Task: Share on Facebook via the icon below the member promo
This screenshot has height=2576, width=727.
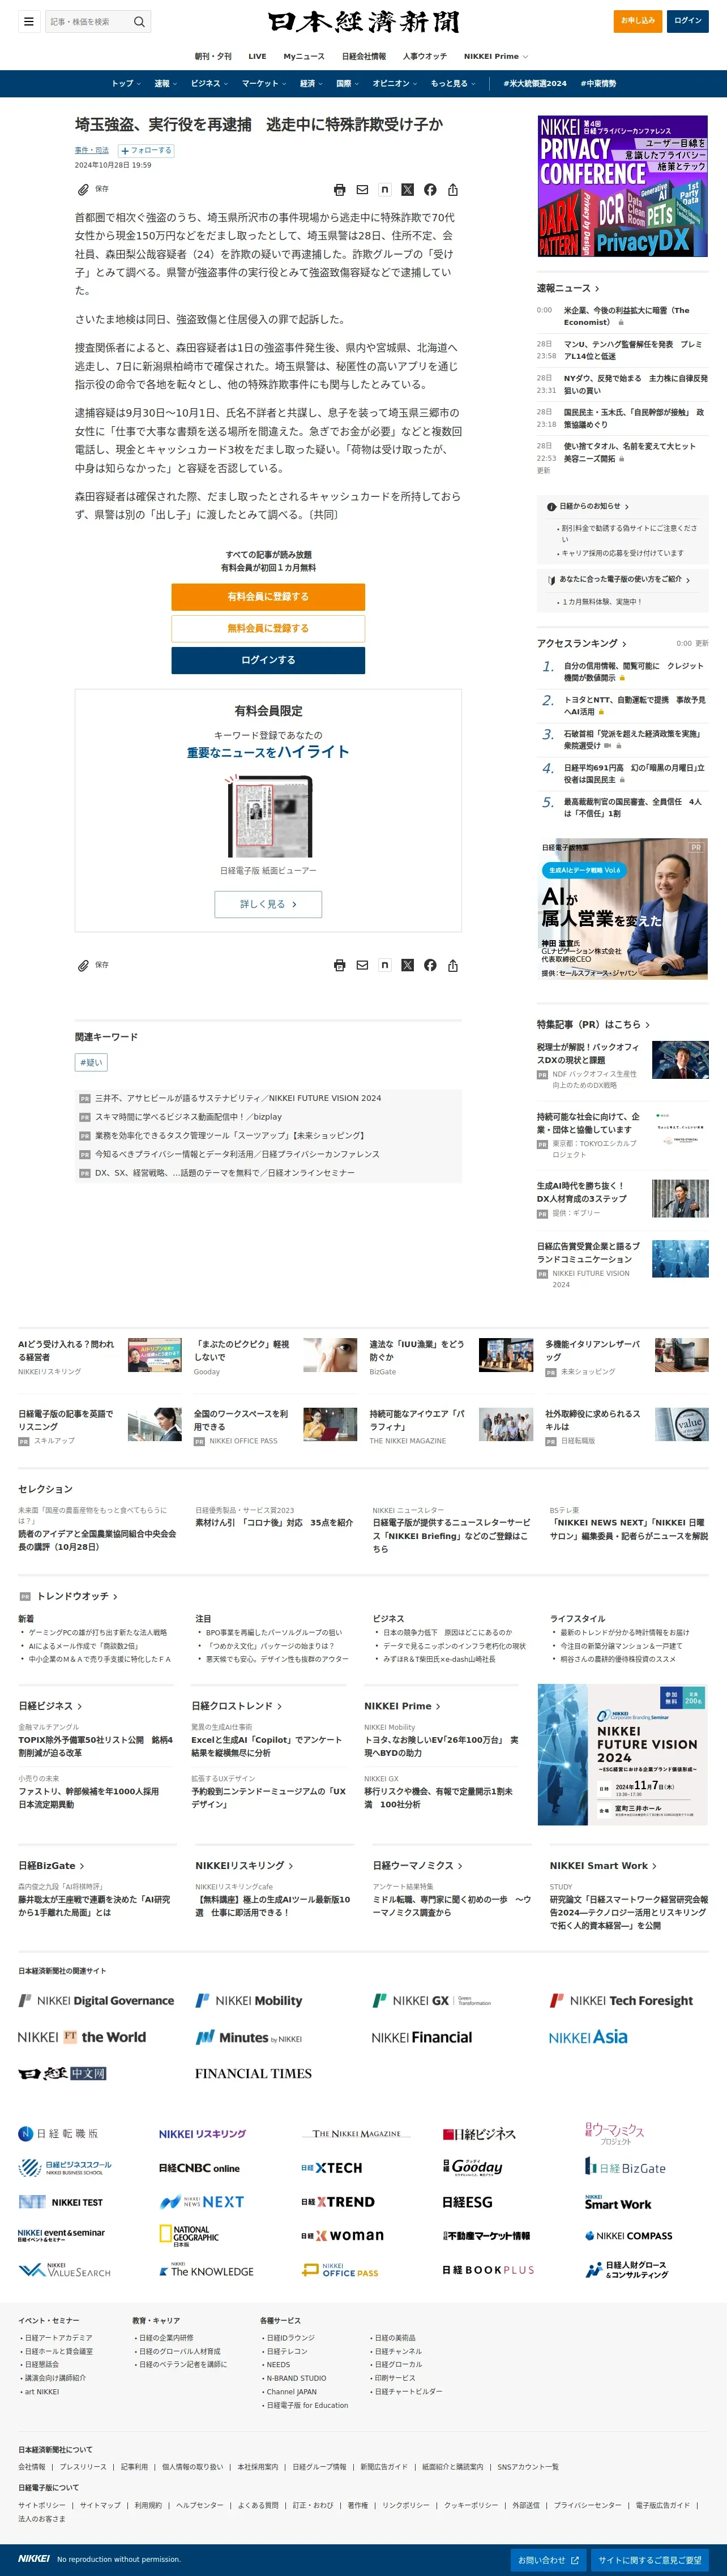Action: [430, 965]
